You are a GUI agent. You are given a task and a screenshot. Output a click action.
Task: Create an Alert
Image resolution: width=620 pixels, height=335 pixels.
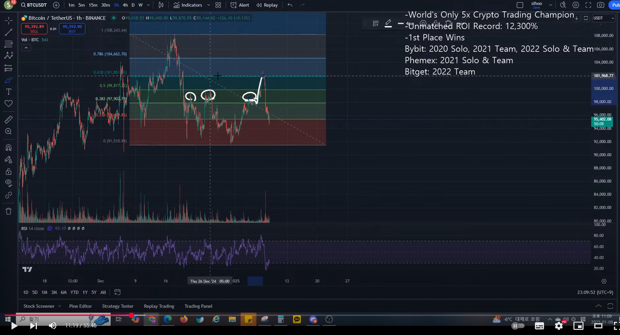pyautogui.click(x=240, y=5)
